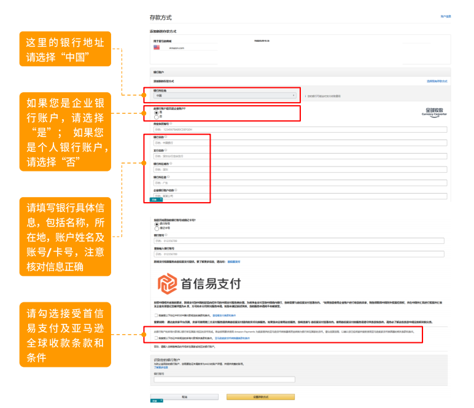474x408 pixels.
Task: Open the blue 首信易支付 link
Action: (234, 262)
